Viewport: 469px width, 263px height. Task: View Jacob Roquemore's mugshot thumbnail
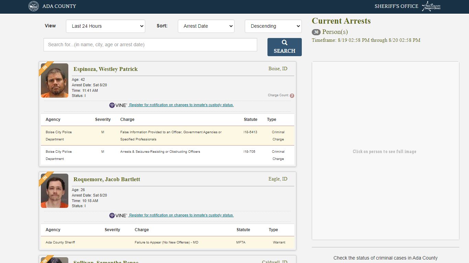(x=55, y=191)
